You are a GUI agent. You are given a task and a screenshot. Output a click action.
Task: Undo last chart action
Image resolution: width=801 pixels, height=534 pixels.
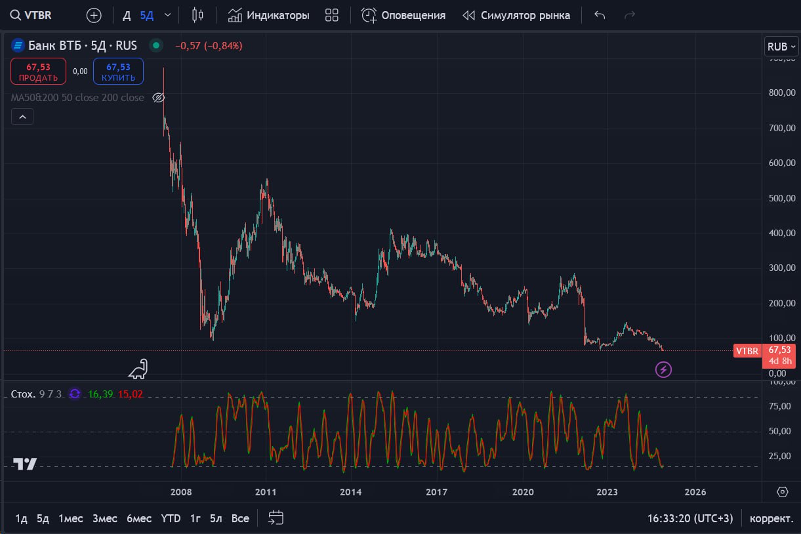pyautogui.click(x=600, y=15)
